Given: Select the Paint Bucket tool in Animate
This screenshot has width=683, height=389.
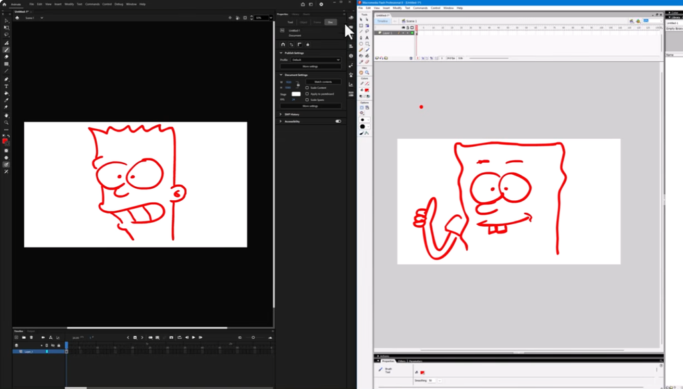Looking at the screenshot, I should pyautogui.click(x=6, y=93).
